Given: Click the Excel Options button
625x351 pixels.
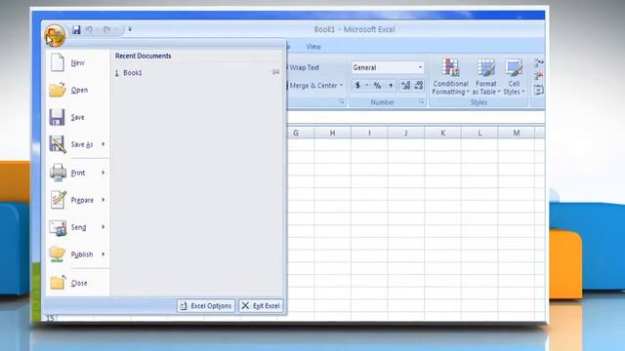Looking at the screenshot, I should click(206, 305).
